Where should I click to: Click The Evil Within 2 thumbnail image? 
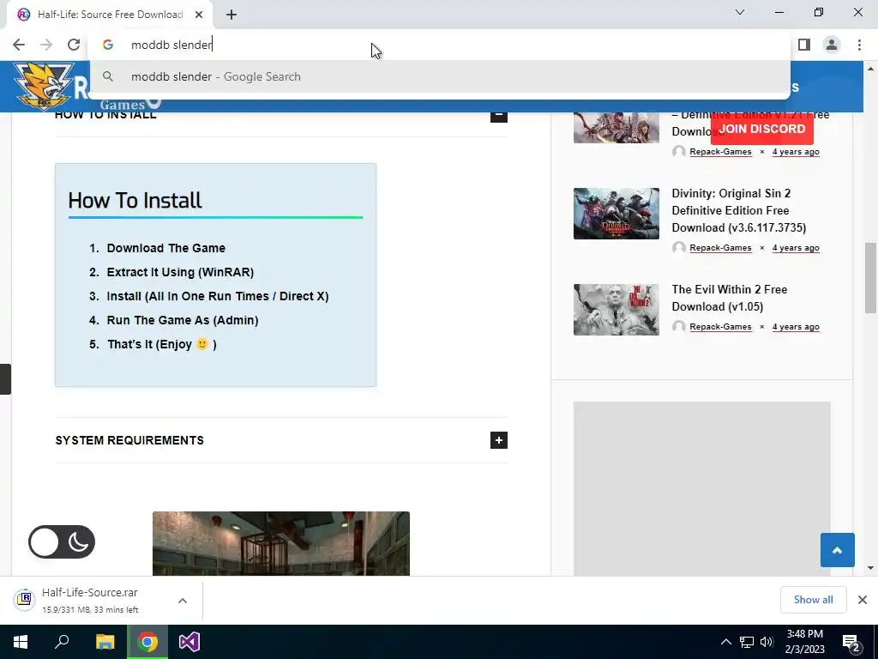click(616, 310)
